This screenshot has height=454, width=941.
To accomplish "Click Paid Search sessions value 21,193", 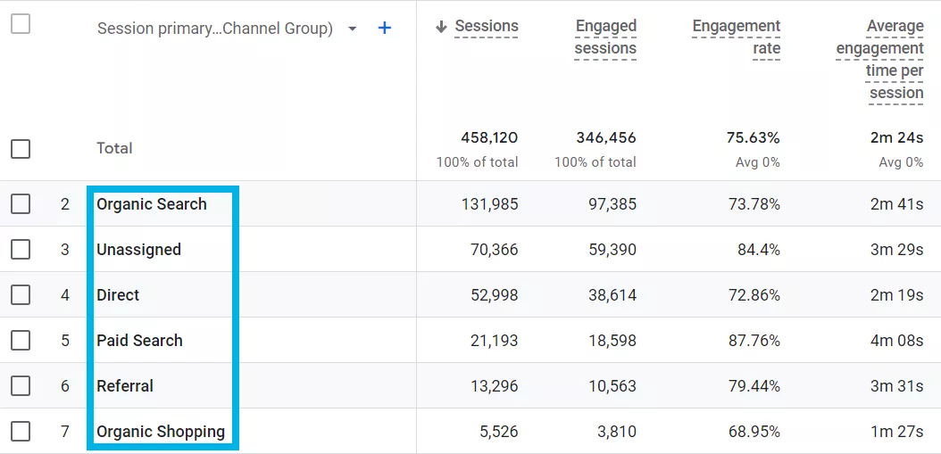I will coord(495,341).
